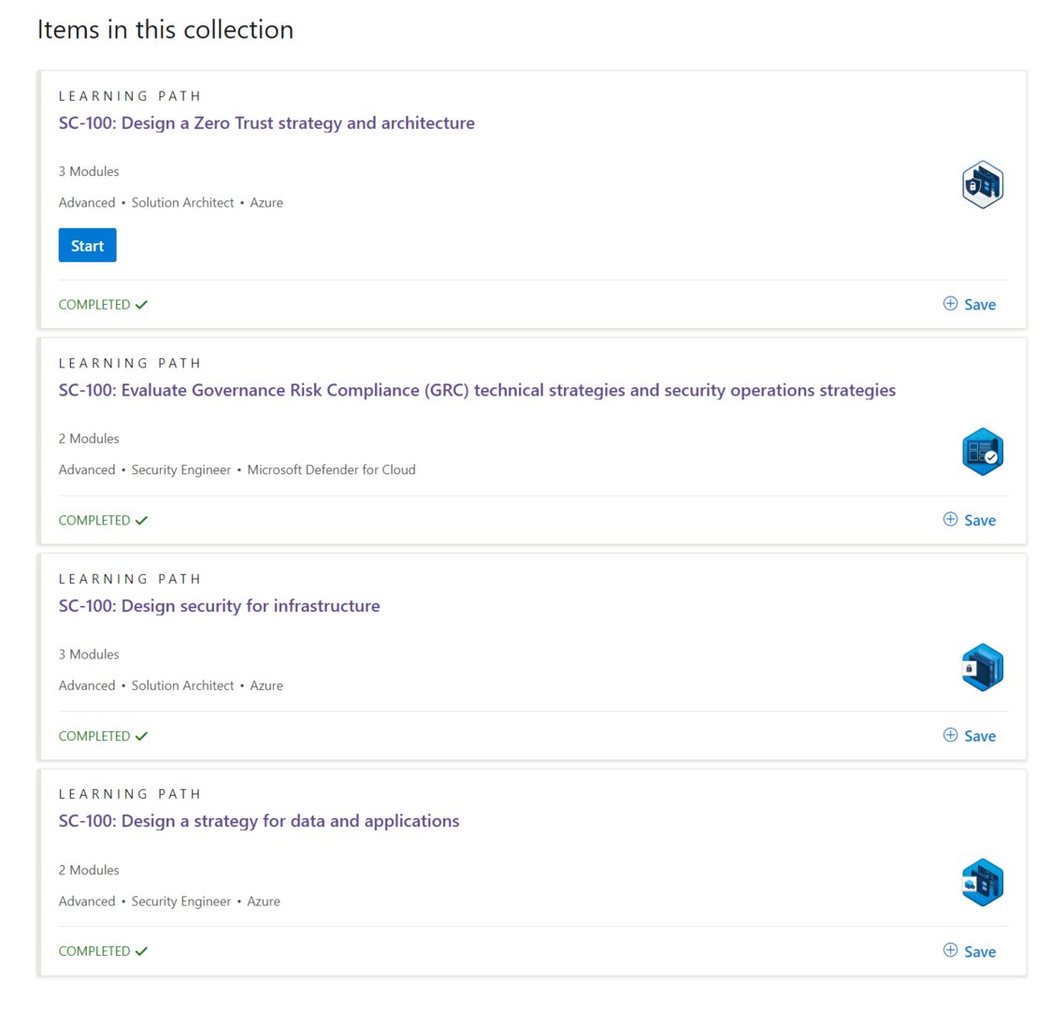
Task: Open Design a strategy for data and applications
Action: 259,821
